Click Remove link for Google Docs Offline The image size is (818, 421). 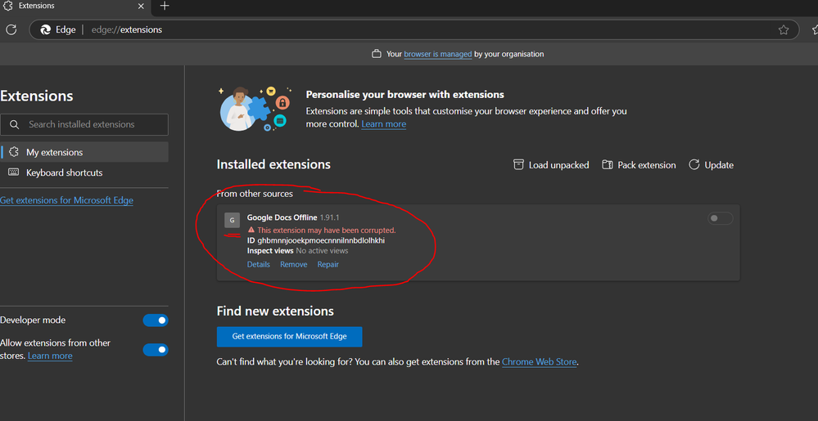[x=294, y=264]
